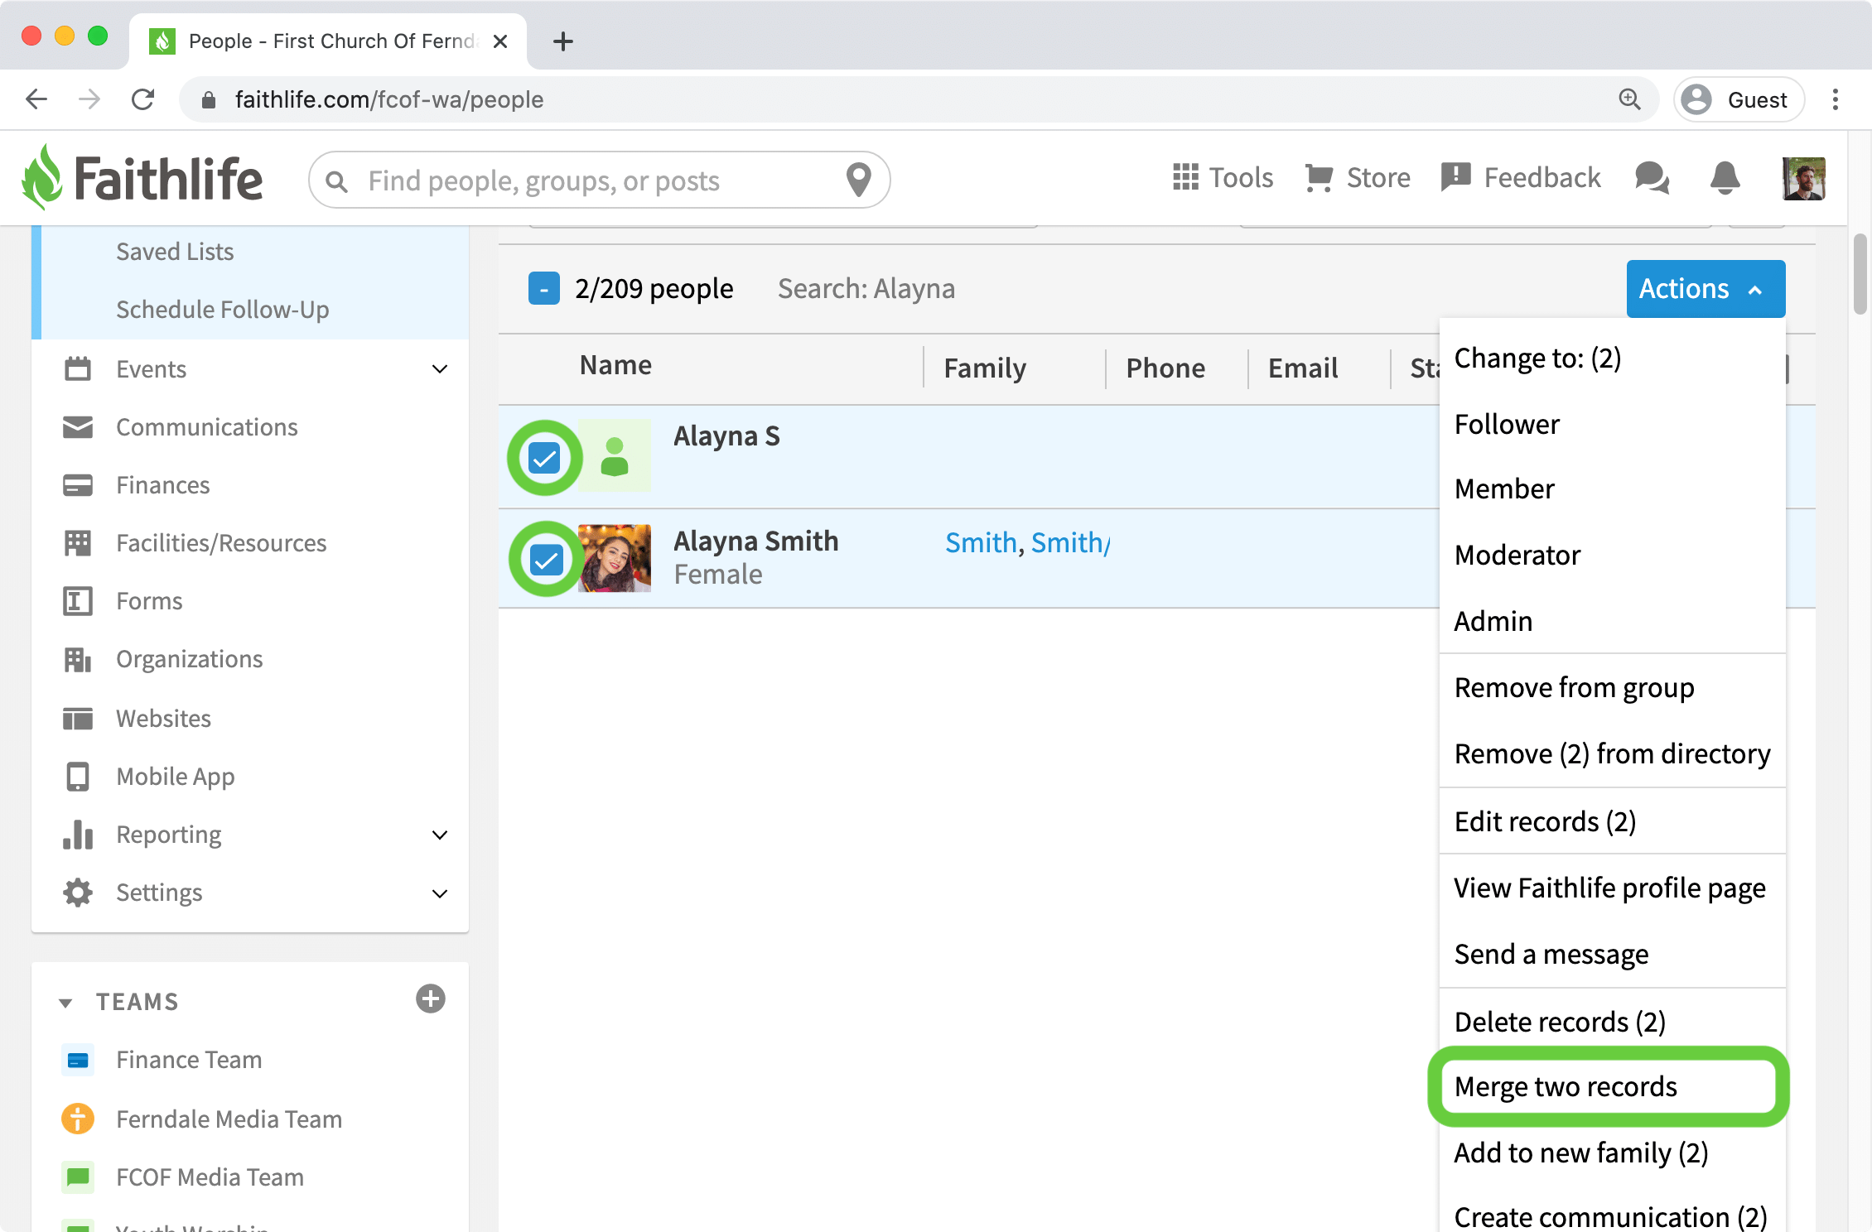Viewport: 1872px width, 1232px height.
Task: Open Settings gear in the sidebar
Action: [78, 892]
